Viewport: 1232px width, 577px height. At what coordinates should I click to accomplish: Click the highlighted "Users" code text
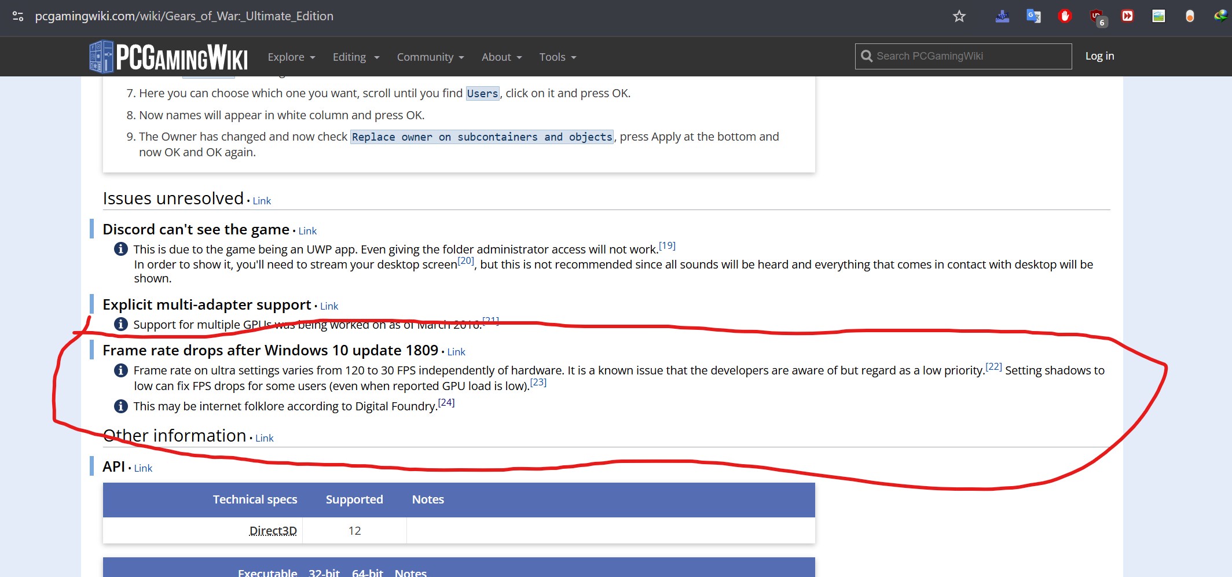(483, 93)
